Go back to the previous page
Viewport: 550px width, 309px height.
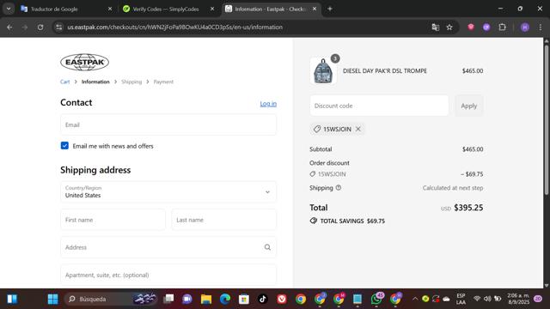click(x=9, y=27)
